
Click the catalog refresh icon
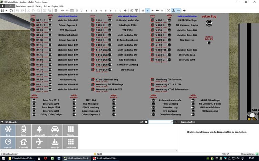[142, 122]
